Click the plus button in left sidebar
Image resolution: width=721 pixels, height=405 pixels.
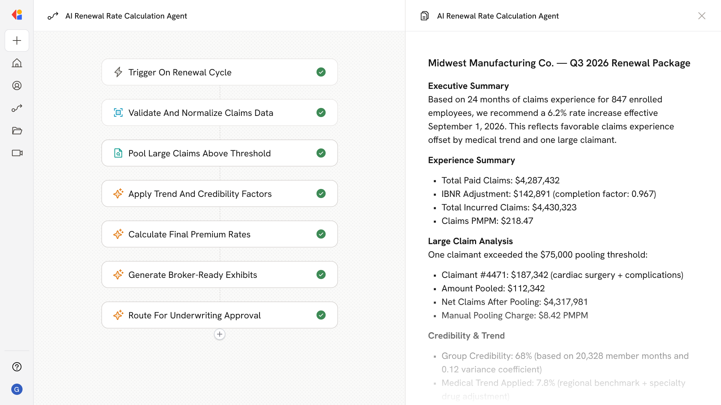(x=17, y=40)
